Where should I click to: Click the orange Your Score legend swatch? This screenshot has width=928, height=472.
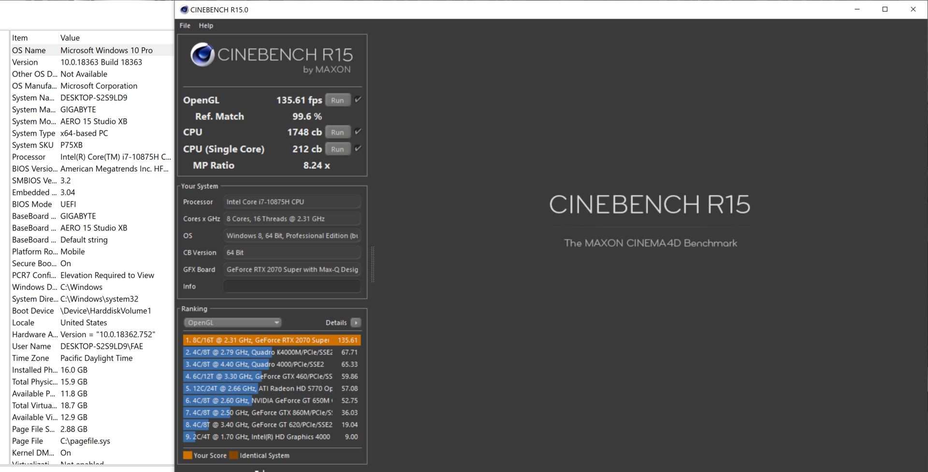188,455
